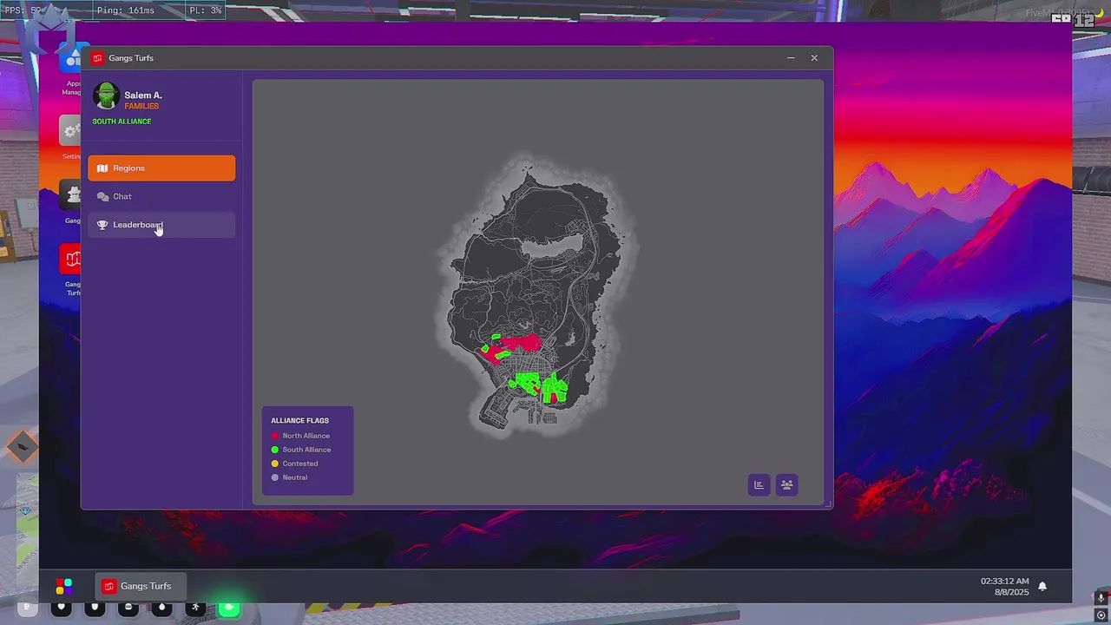
Task: Click the taskbar clock and date
Action: click(1005, 587)
